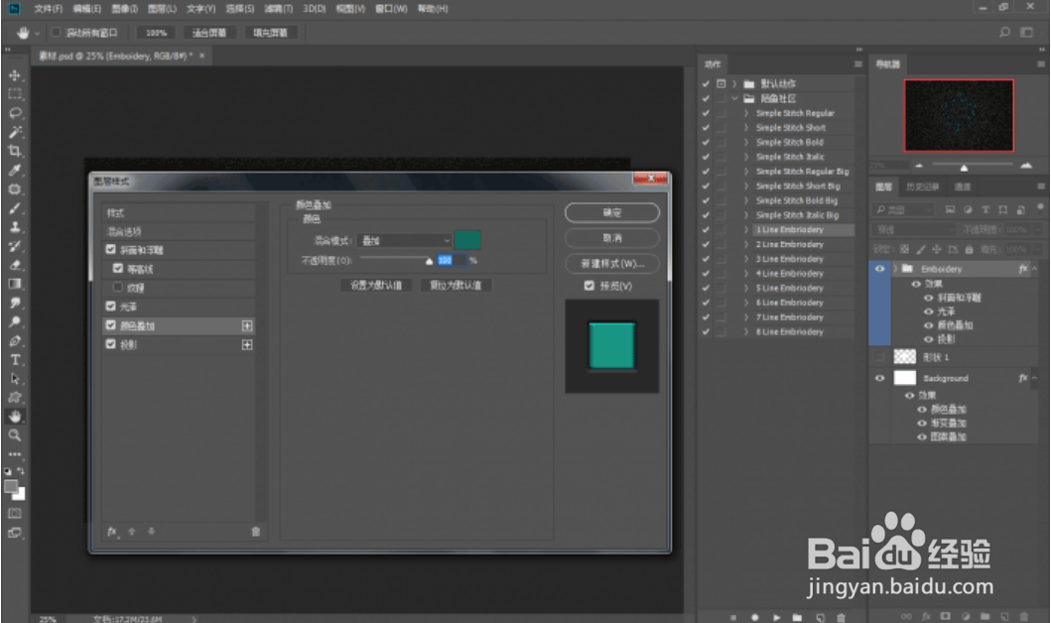Open the 图层(L) menu
This screenshot has height=623, width=1051.
click(x=162, y=9)
